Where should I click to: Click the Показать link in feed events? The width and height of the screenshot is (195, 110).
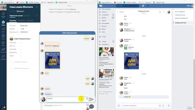73,9
